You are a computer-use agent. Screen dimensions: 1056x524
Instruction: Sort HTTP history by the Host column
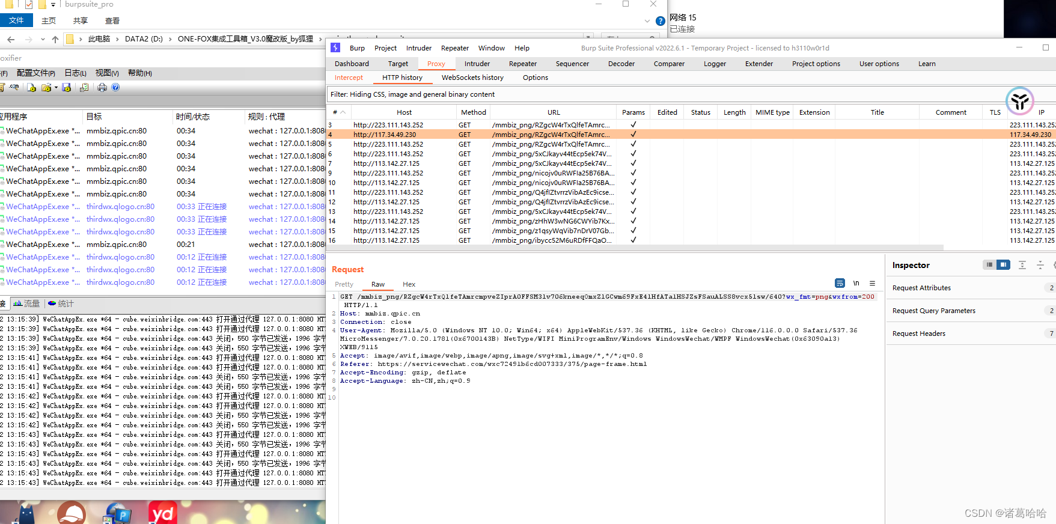pyautogui.click(x=404, y=112)
